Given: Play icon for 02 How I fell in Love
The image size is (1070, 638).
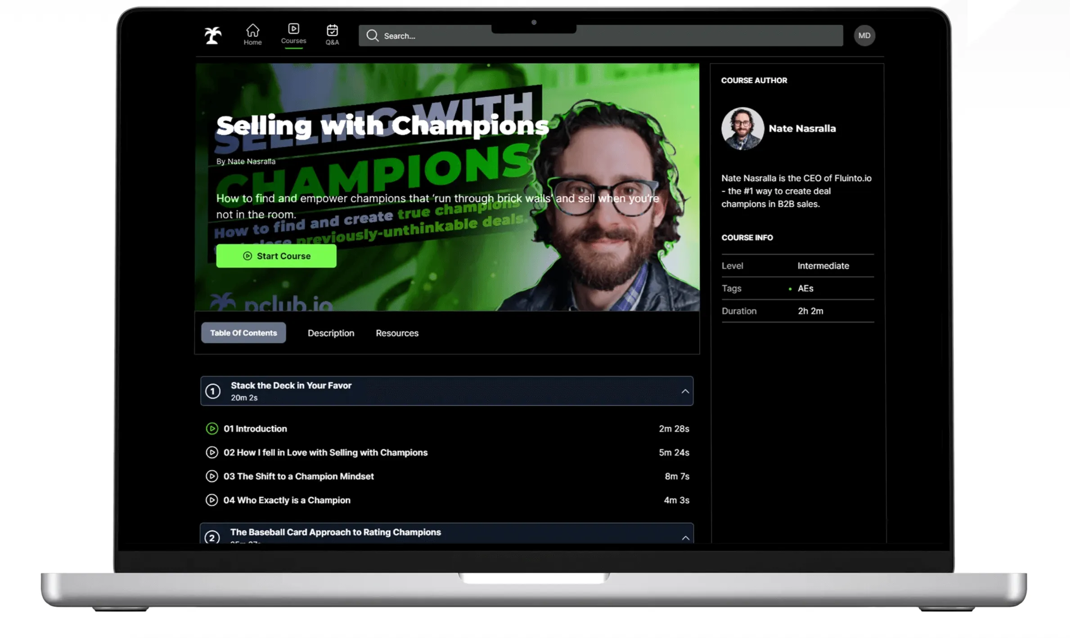Looking at the screenshot, I should click(x=212, y=453).
